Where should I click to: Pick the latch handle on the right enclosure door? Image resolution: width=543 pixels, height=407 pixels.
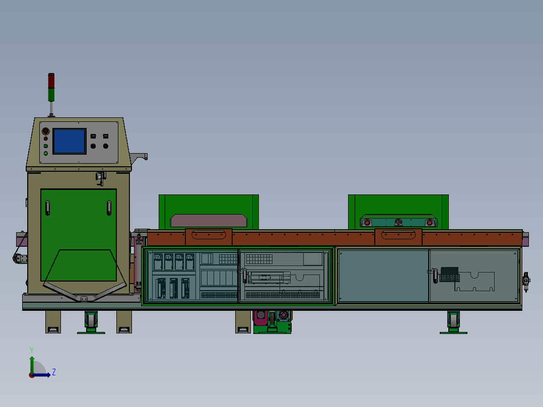click(x=435, y=276)
